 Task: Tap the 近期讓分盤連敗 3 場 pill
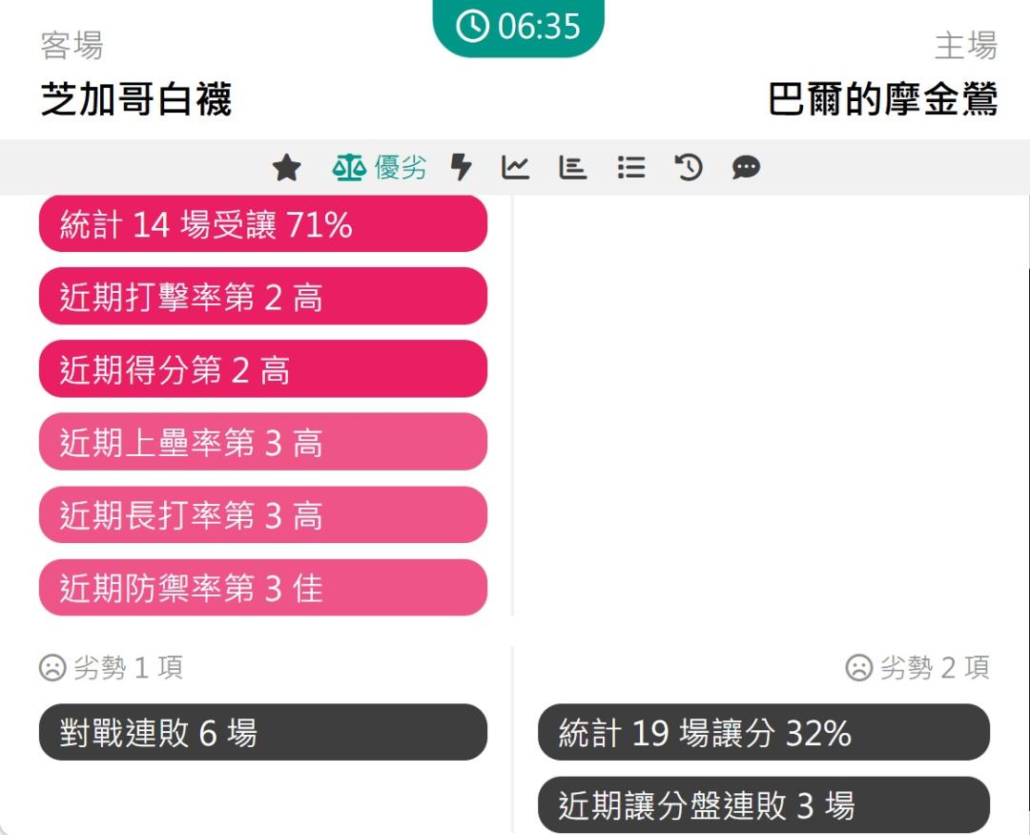point(764,805)
